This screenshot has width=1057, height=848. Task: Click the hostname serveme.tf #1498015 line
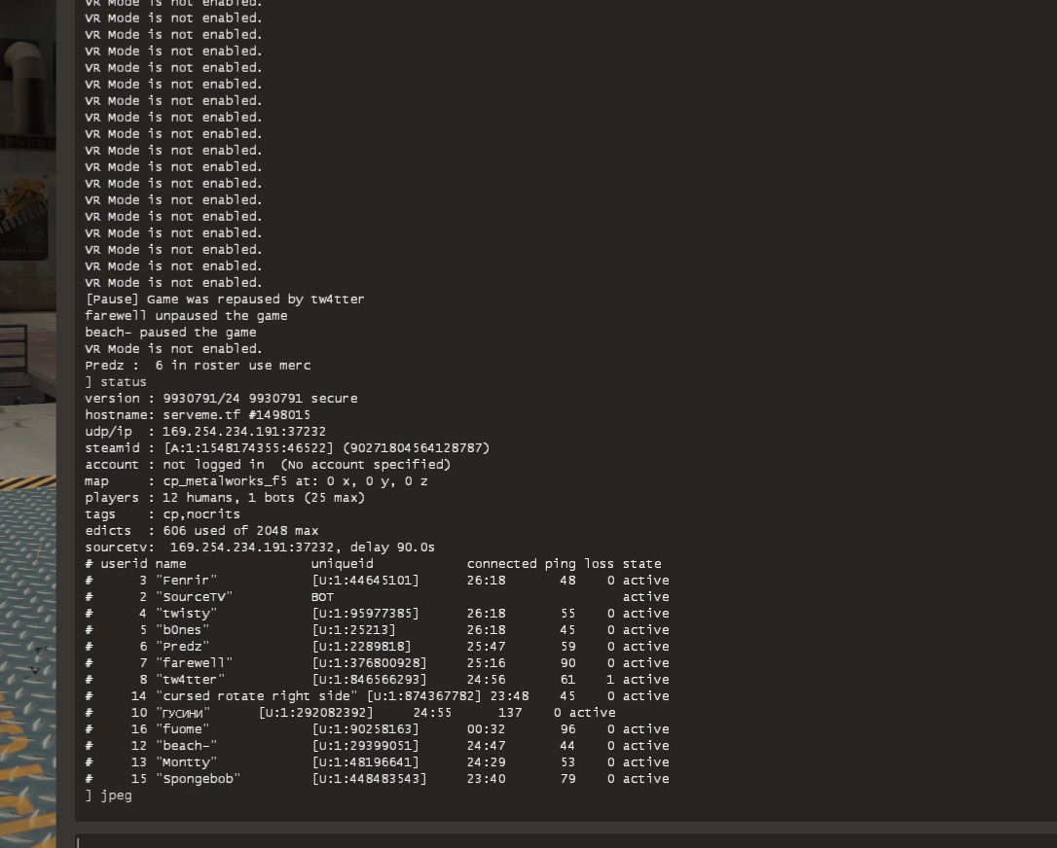click(198, 415)
